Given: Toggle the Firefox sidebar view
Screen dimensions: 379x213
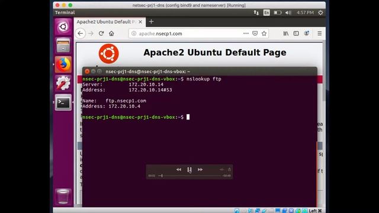Looking at the screenshot, I should point(296,34).
